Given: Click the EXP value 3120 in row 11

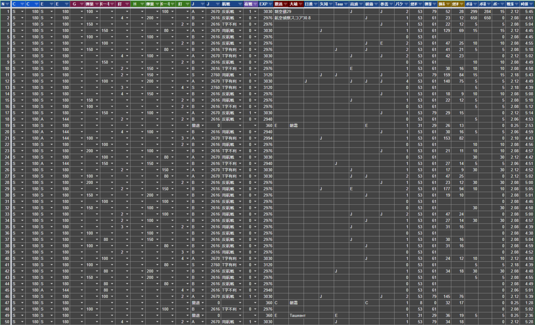Looking at the screenshot, I should [267, 75].
